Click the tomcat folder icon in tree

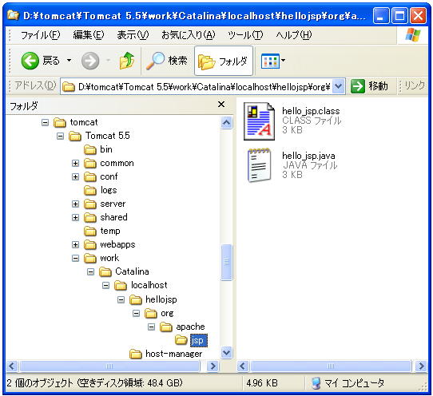coord(60,122)
